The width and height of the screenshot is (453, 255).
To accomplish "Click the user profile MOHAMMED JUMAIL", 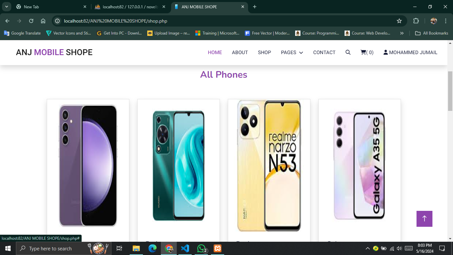I will [x=410, y=52].
